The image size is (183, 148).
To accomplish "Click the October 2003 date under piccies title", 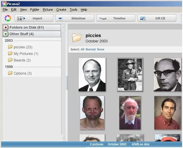I will (x=97, y=41).
